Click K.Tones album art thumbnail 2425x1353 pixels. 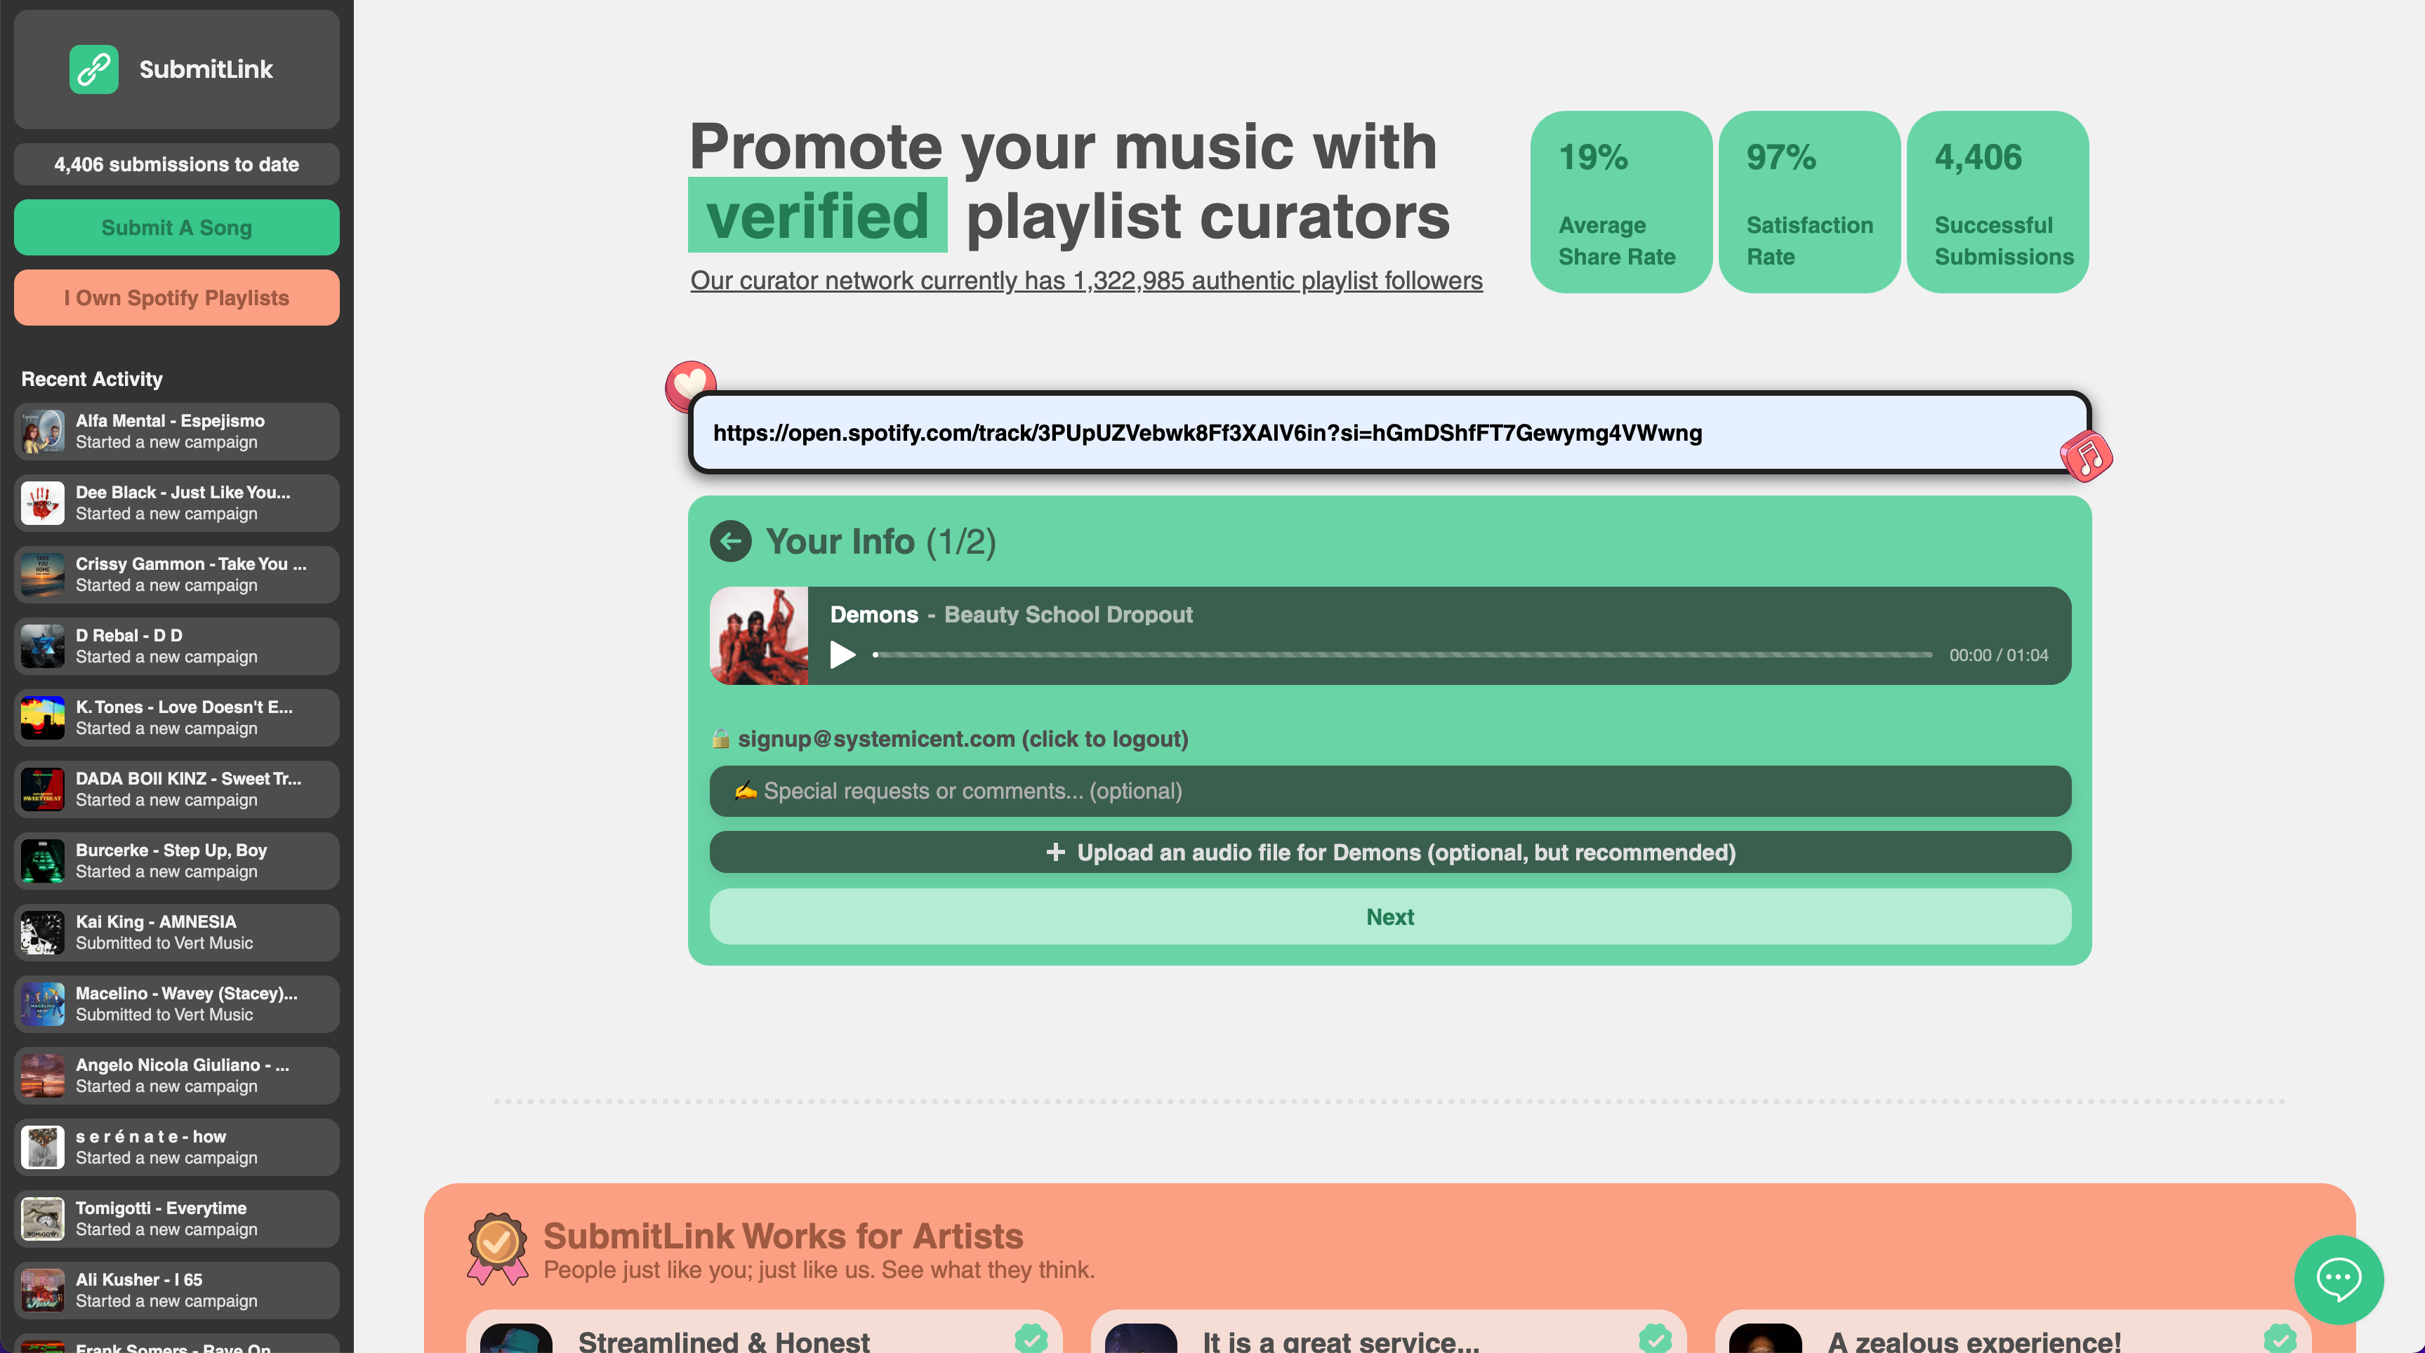(42, 718)
